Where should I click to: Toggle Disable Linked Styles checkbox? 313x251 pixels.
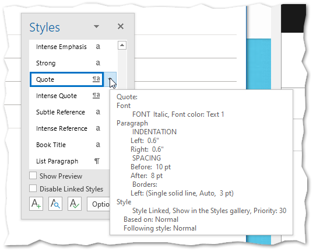33,189
